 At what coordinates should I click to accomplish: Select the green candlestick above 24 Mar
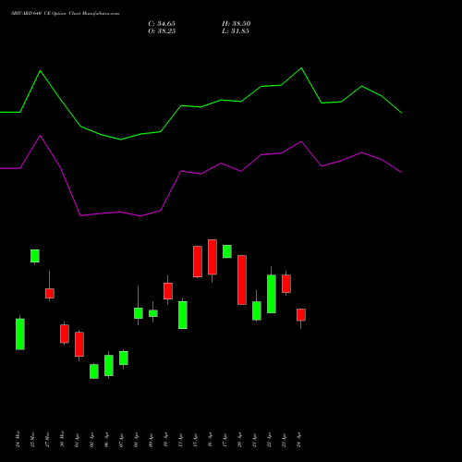(20, 334)
